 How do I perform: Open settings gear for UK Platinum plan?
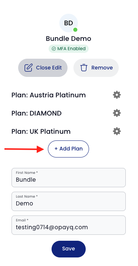click(x=117, y=132)
